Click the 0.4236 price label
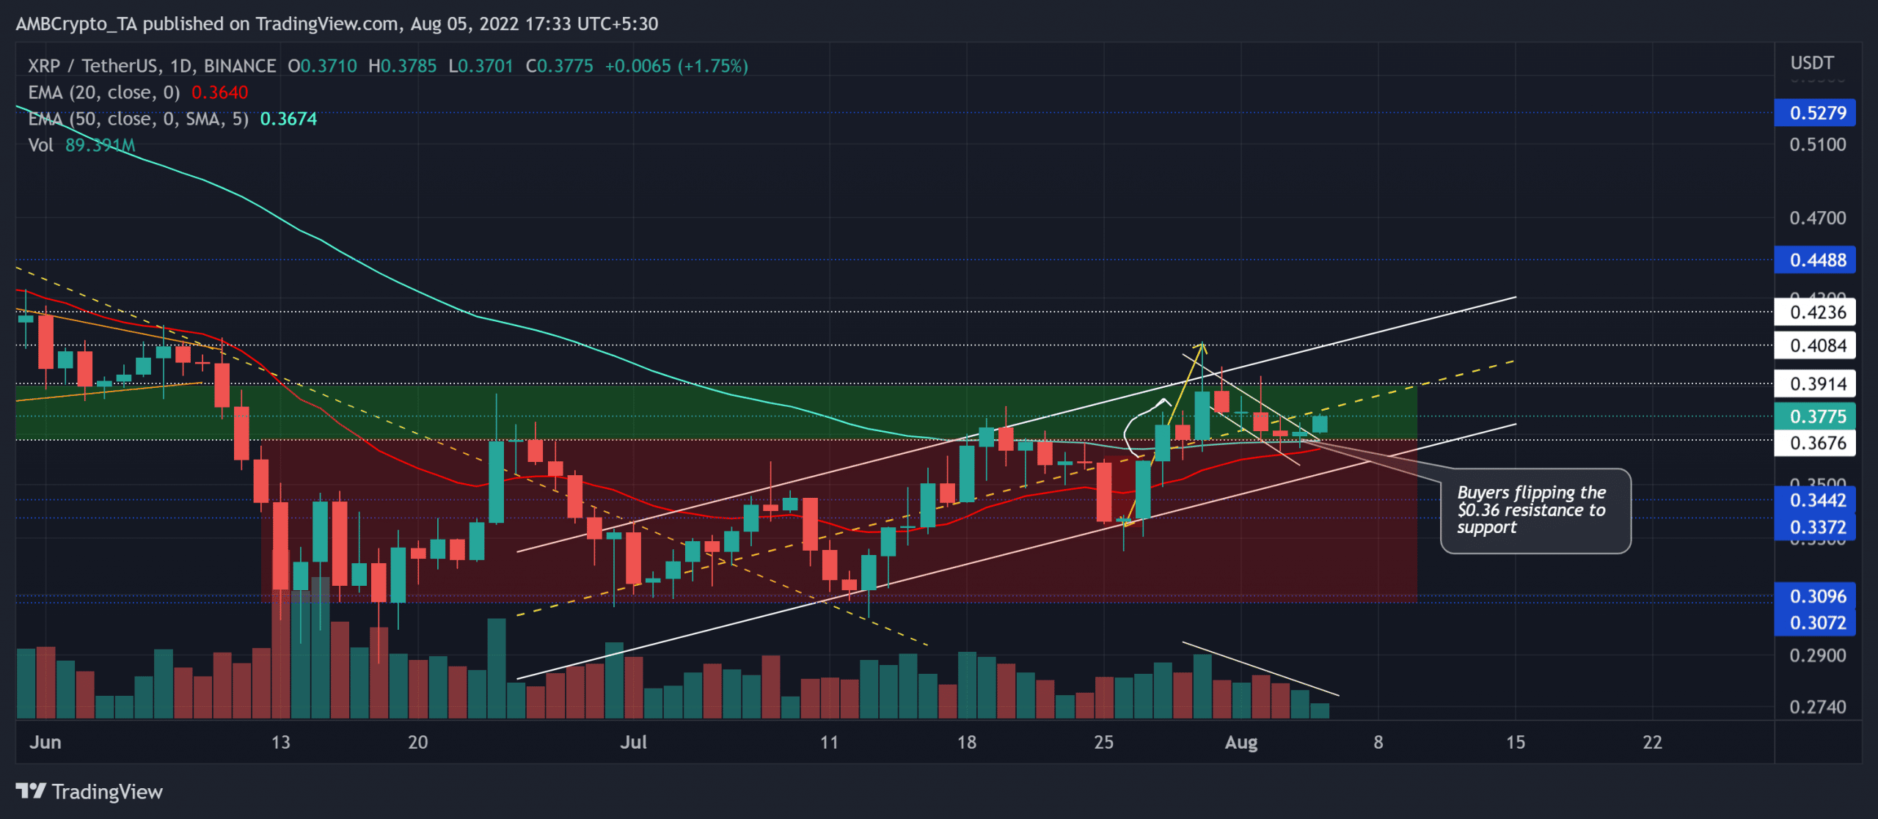This screenshot has height=819, width=1878. point(1815,312)
